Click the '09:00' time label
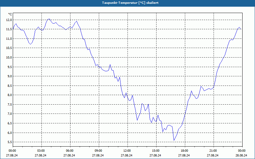Image resolution: width=255 pixels, height=159 pixels. [x=98, y=151]
